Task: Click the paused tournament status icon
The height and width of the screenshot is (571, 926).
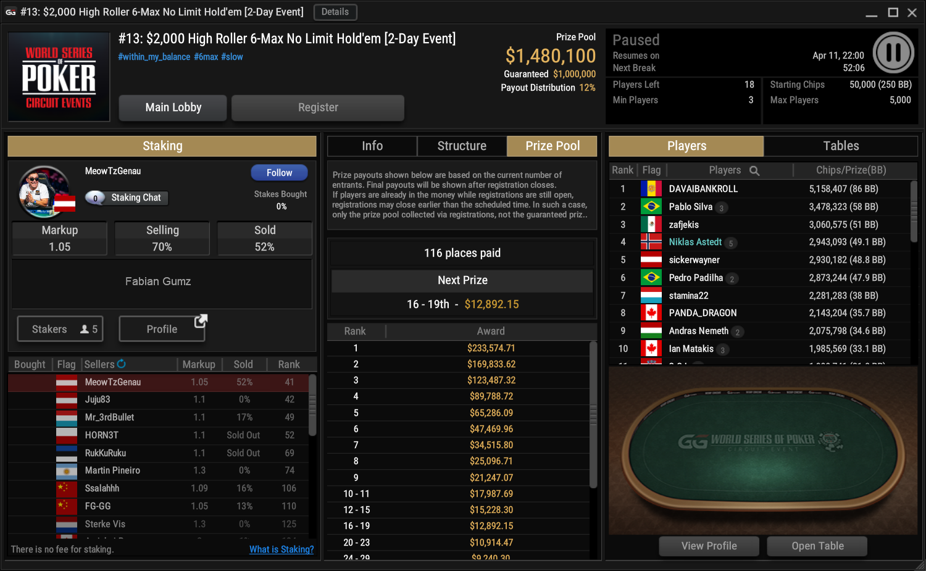Action: (893, 52)
